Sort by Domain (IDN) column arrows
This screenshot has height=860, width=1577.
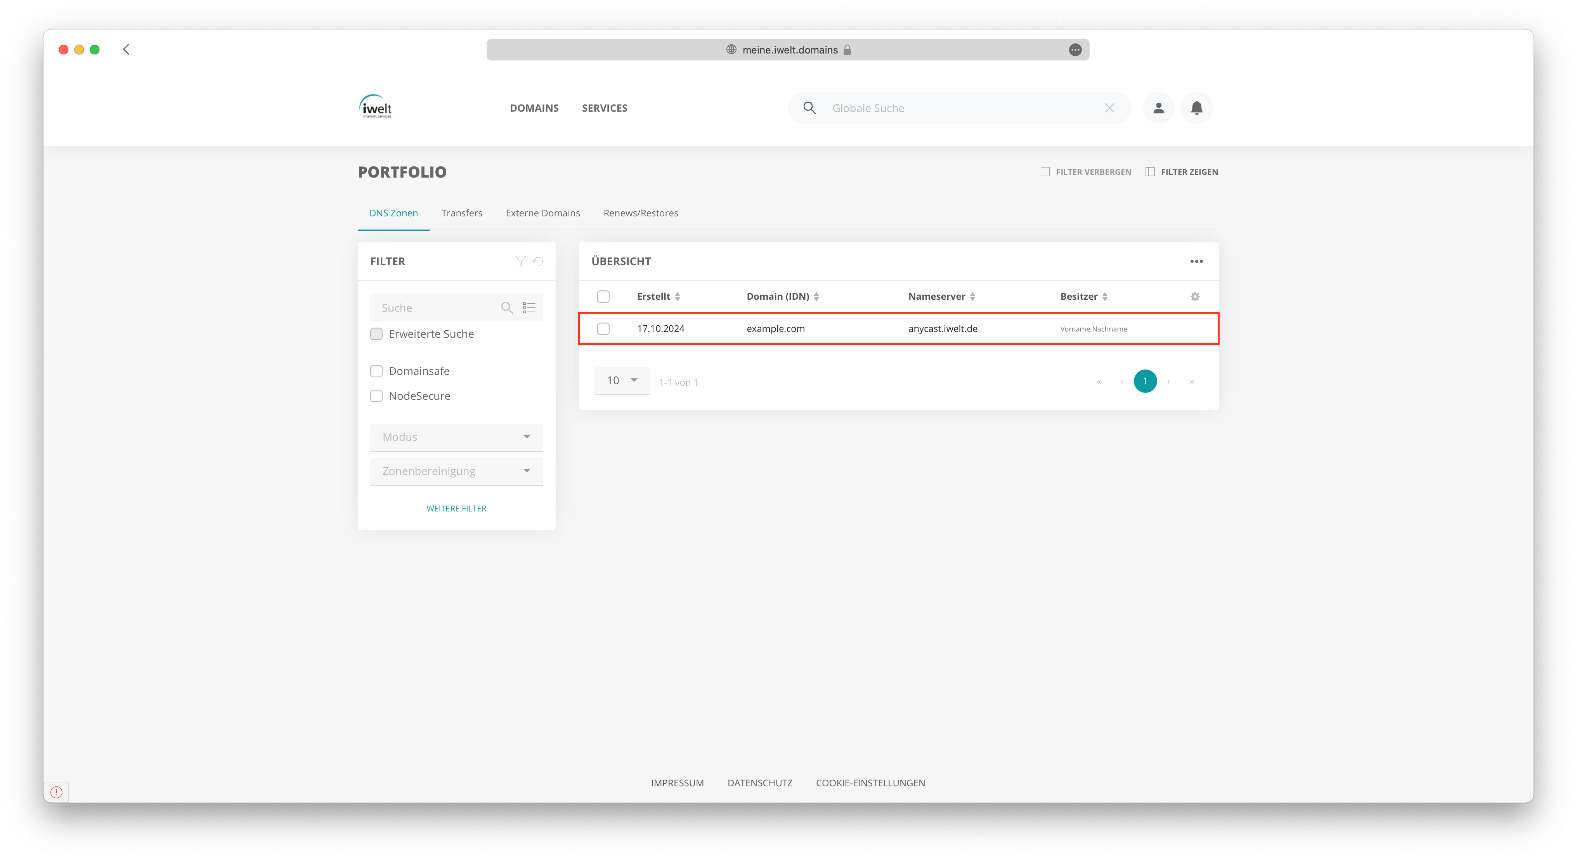click(816, 297)
